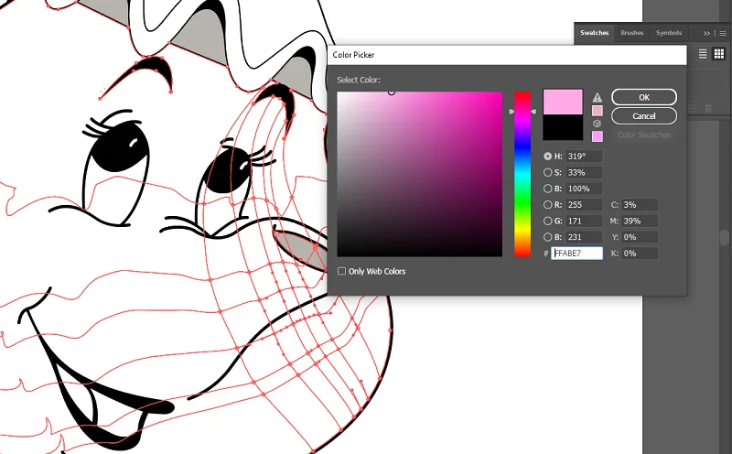Open the Swatches panel hamburger menu
Image resolution: width=732 pixels, height=454 pixels.
(x=723, y=33)
